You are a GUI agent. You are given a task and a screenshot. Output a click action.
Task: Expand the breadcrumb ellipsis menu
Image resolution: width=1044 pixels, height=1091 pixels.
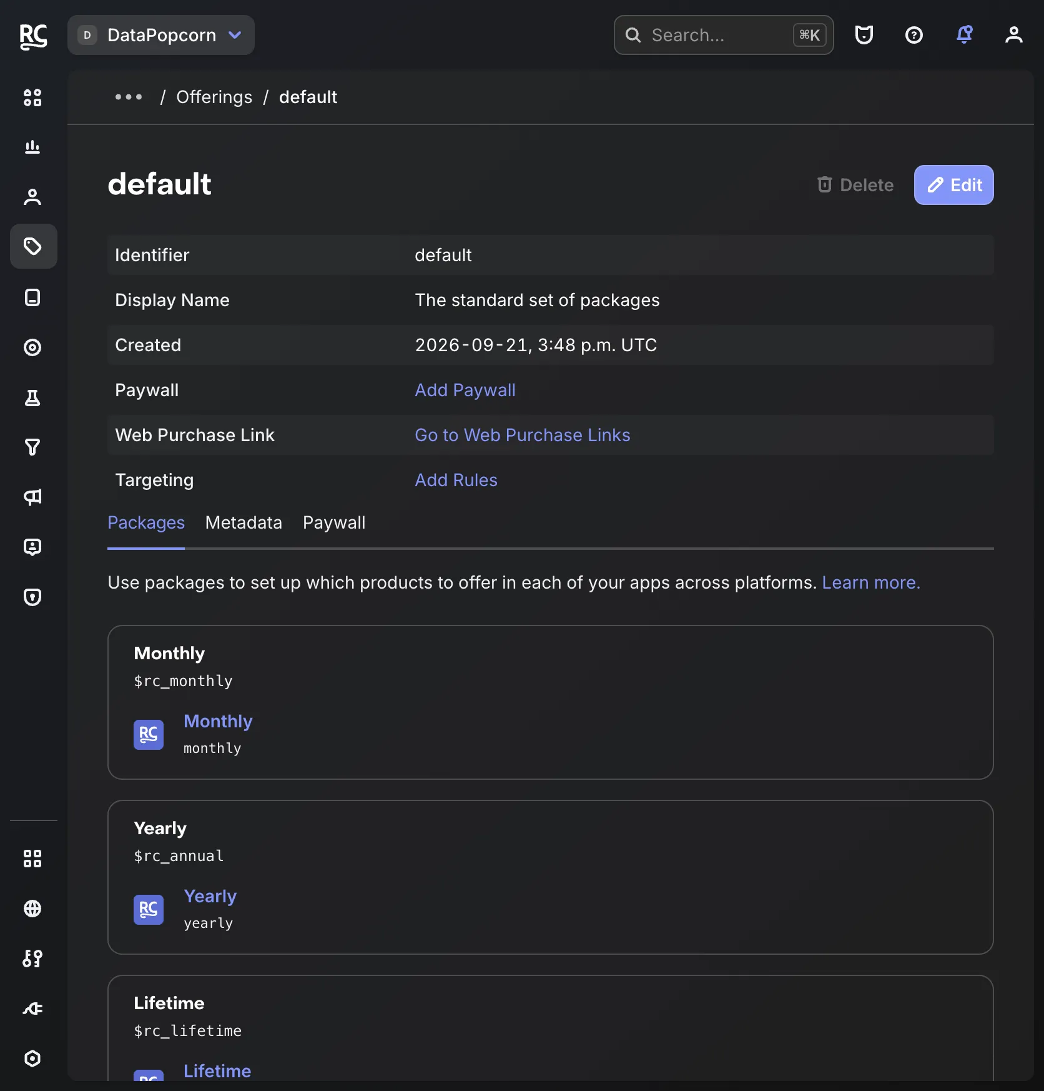129,97
